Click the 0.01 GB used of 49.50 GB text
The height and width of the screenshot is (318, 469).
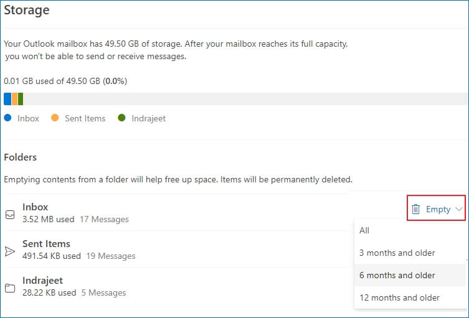pyautogui.click(x=65, y=81)
